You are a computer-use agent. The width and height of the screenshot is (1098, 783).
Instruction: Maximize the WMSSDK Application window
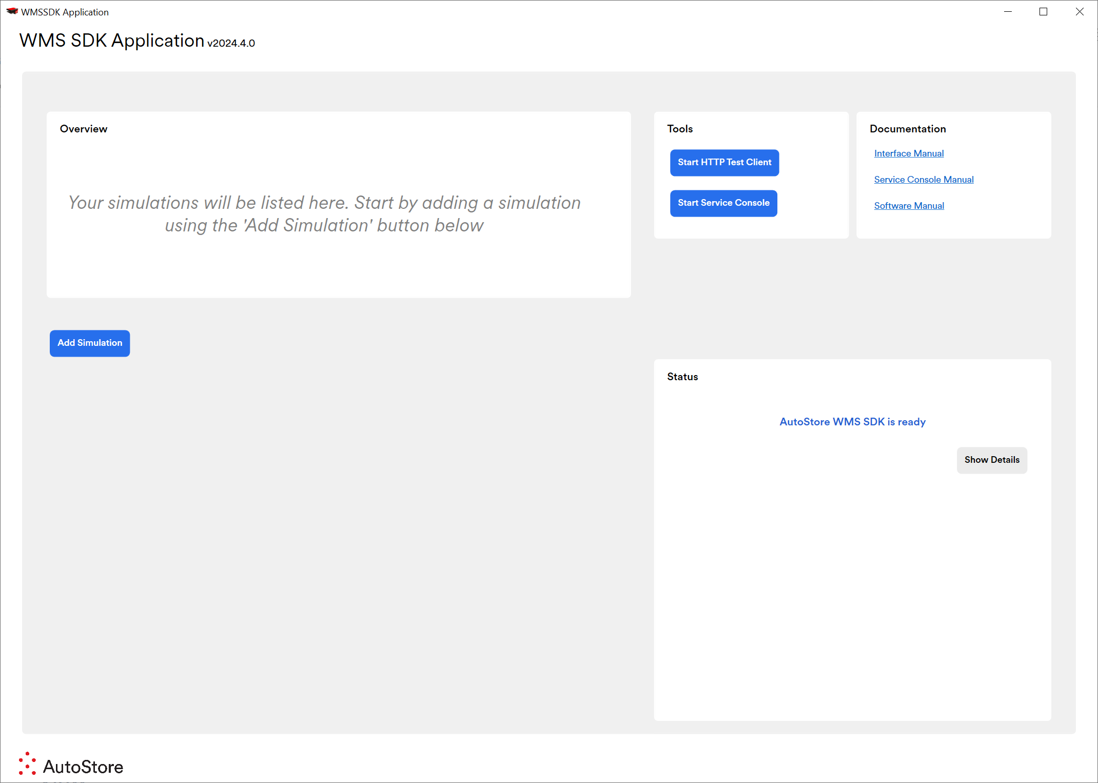pyautogui.click(x=1043, y=11)
